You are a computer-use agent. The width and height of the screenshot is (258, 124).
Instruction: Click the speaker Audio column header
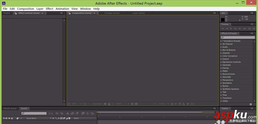pyautogui.click(x=6, y=118)
